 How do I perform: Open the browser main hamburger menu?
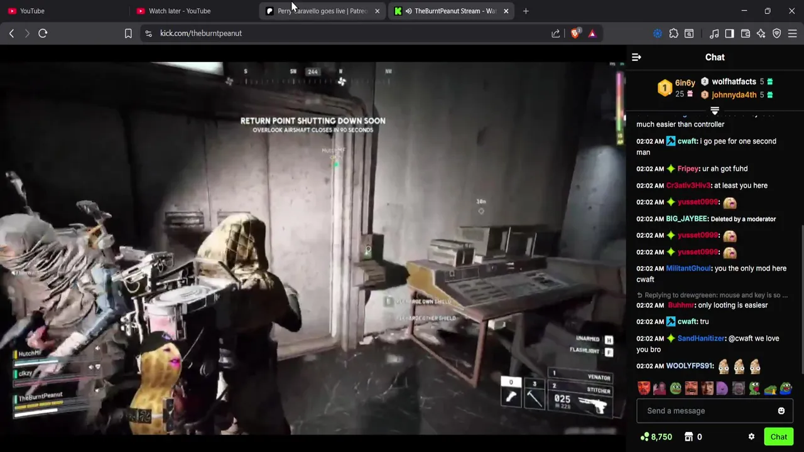793,33
